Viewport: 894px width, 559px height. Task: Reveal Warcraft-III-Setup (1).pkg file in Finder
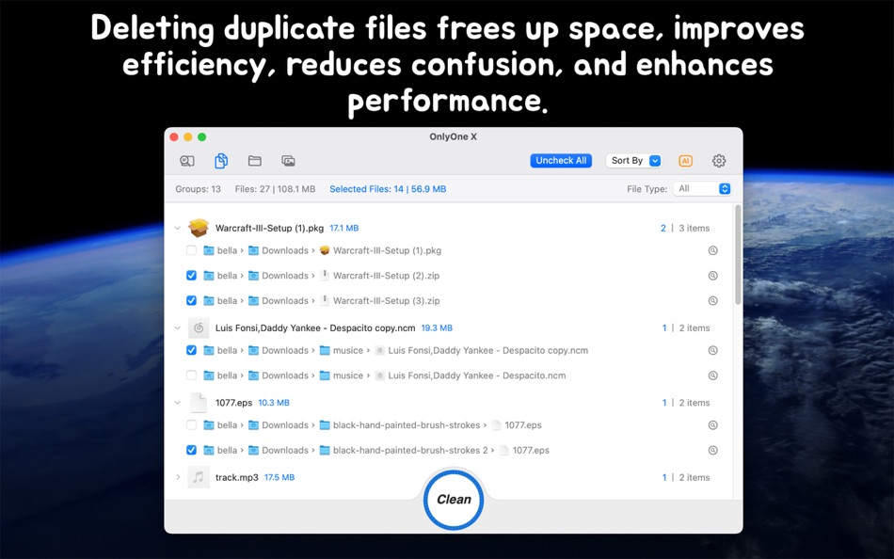712,250
